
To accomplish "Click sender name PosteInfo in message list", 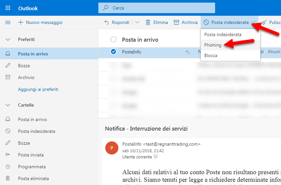I will click(131, 52).
